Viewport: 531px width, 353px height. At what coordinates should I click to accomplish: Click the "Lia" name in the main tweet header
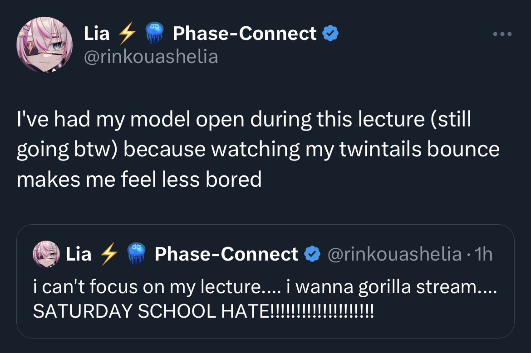[x=97, y=34]
